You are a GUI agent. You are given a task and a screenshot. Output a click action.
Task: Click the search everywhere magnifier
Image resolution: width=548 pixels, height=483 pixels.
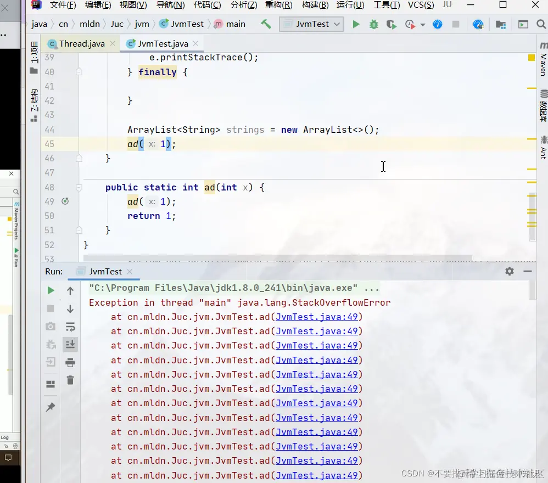tap(541, 24)
